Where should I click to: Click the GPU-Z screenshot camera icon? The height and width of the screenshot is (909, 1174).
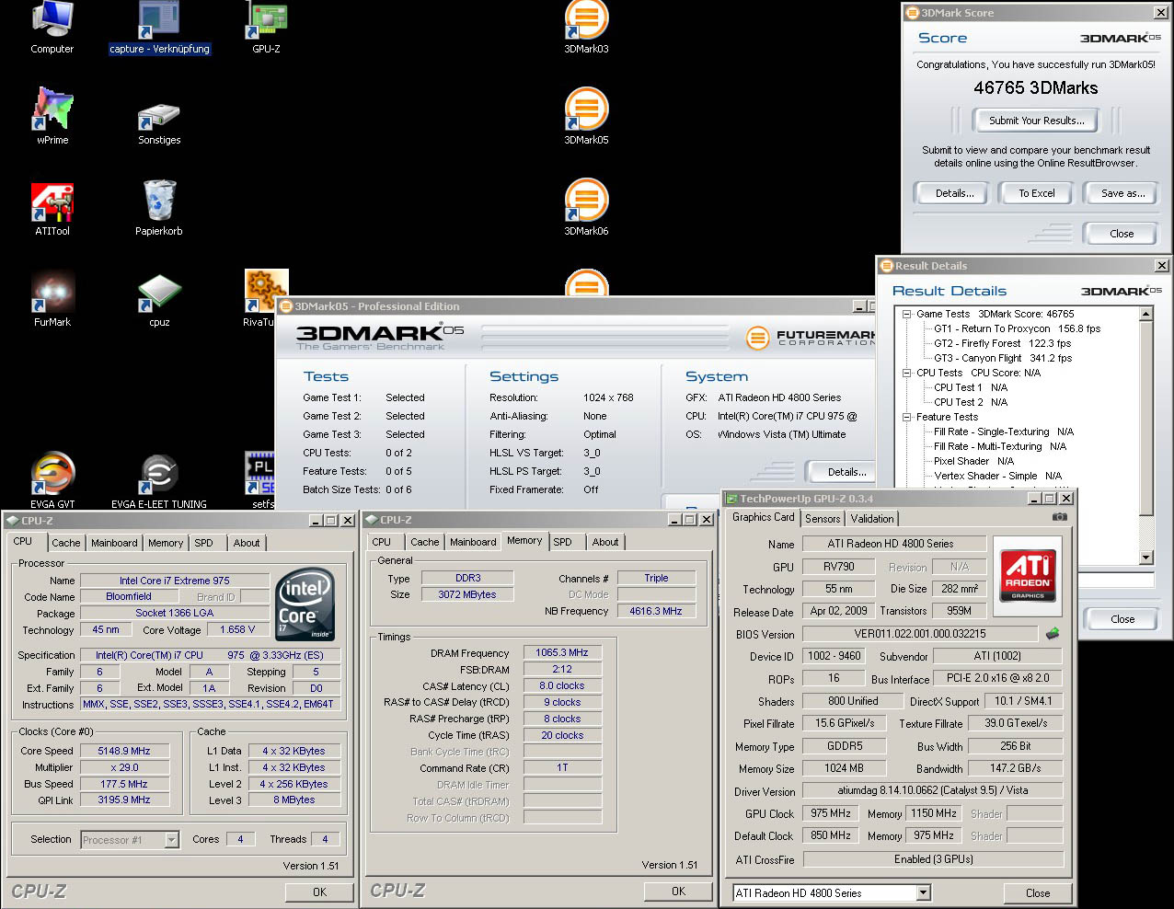[1060, 517]
